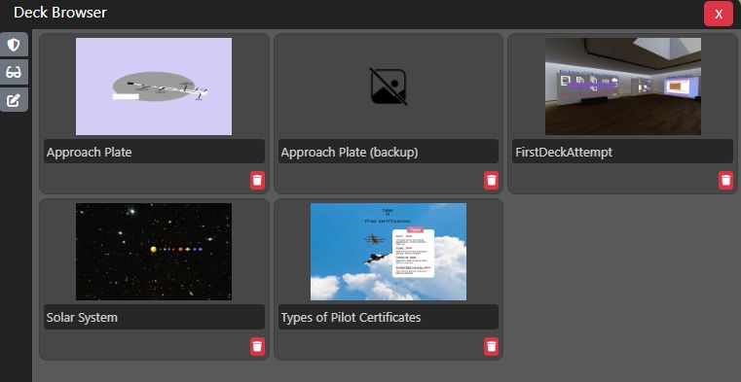Open the shield icon in the sidebar
The height and width of the screenshot is (382, 741).
coord(14,45)
